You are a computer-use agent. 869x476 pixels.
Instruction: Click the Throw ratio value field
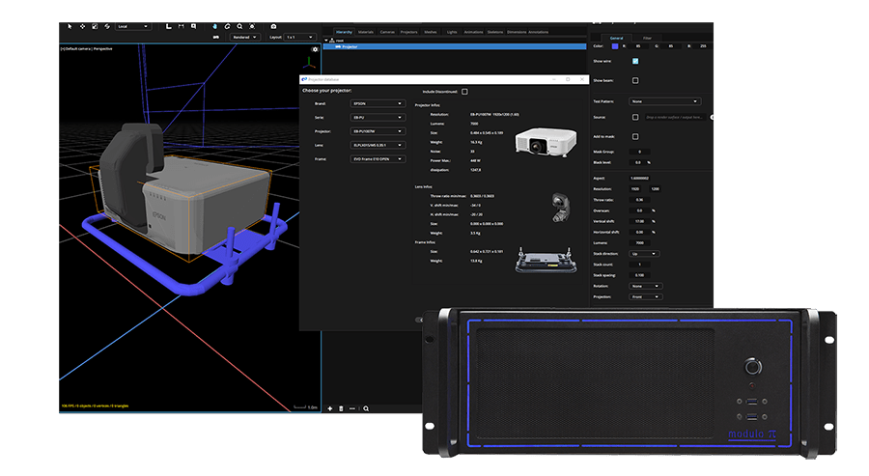click(639, 200)
